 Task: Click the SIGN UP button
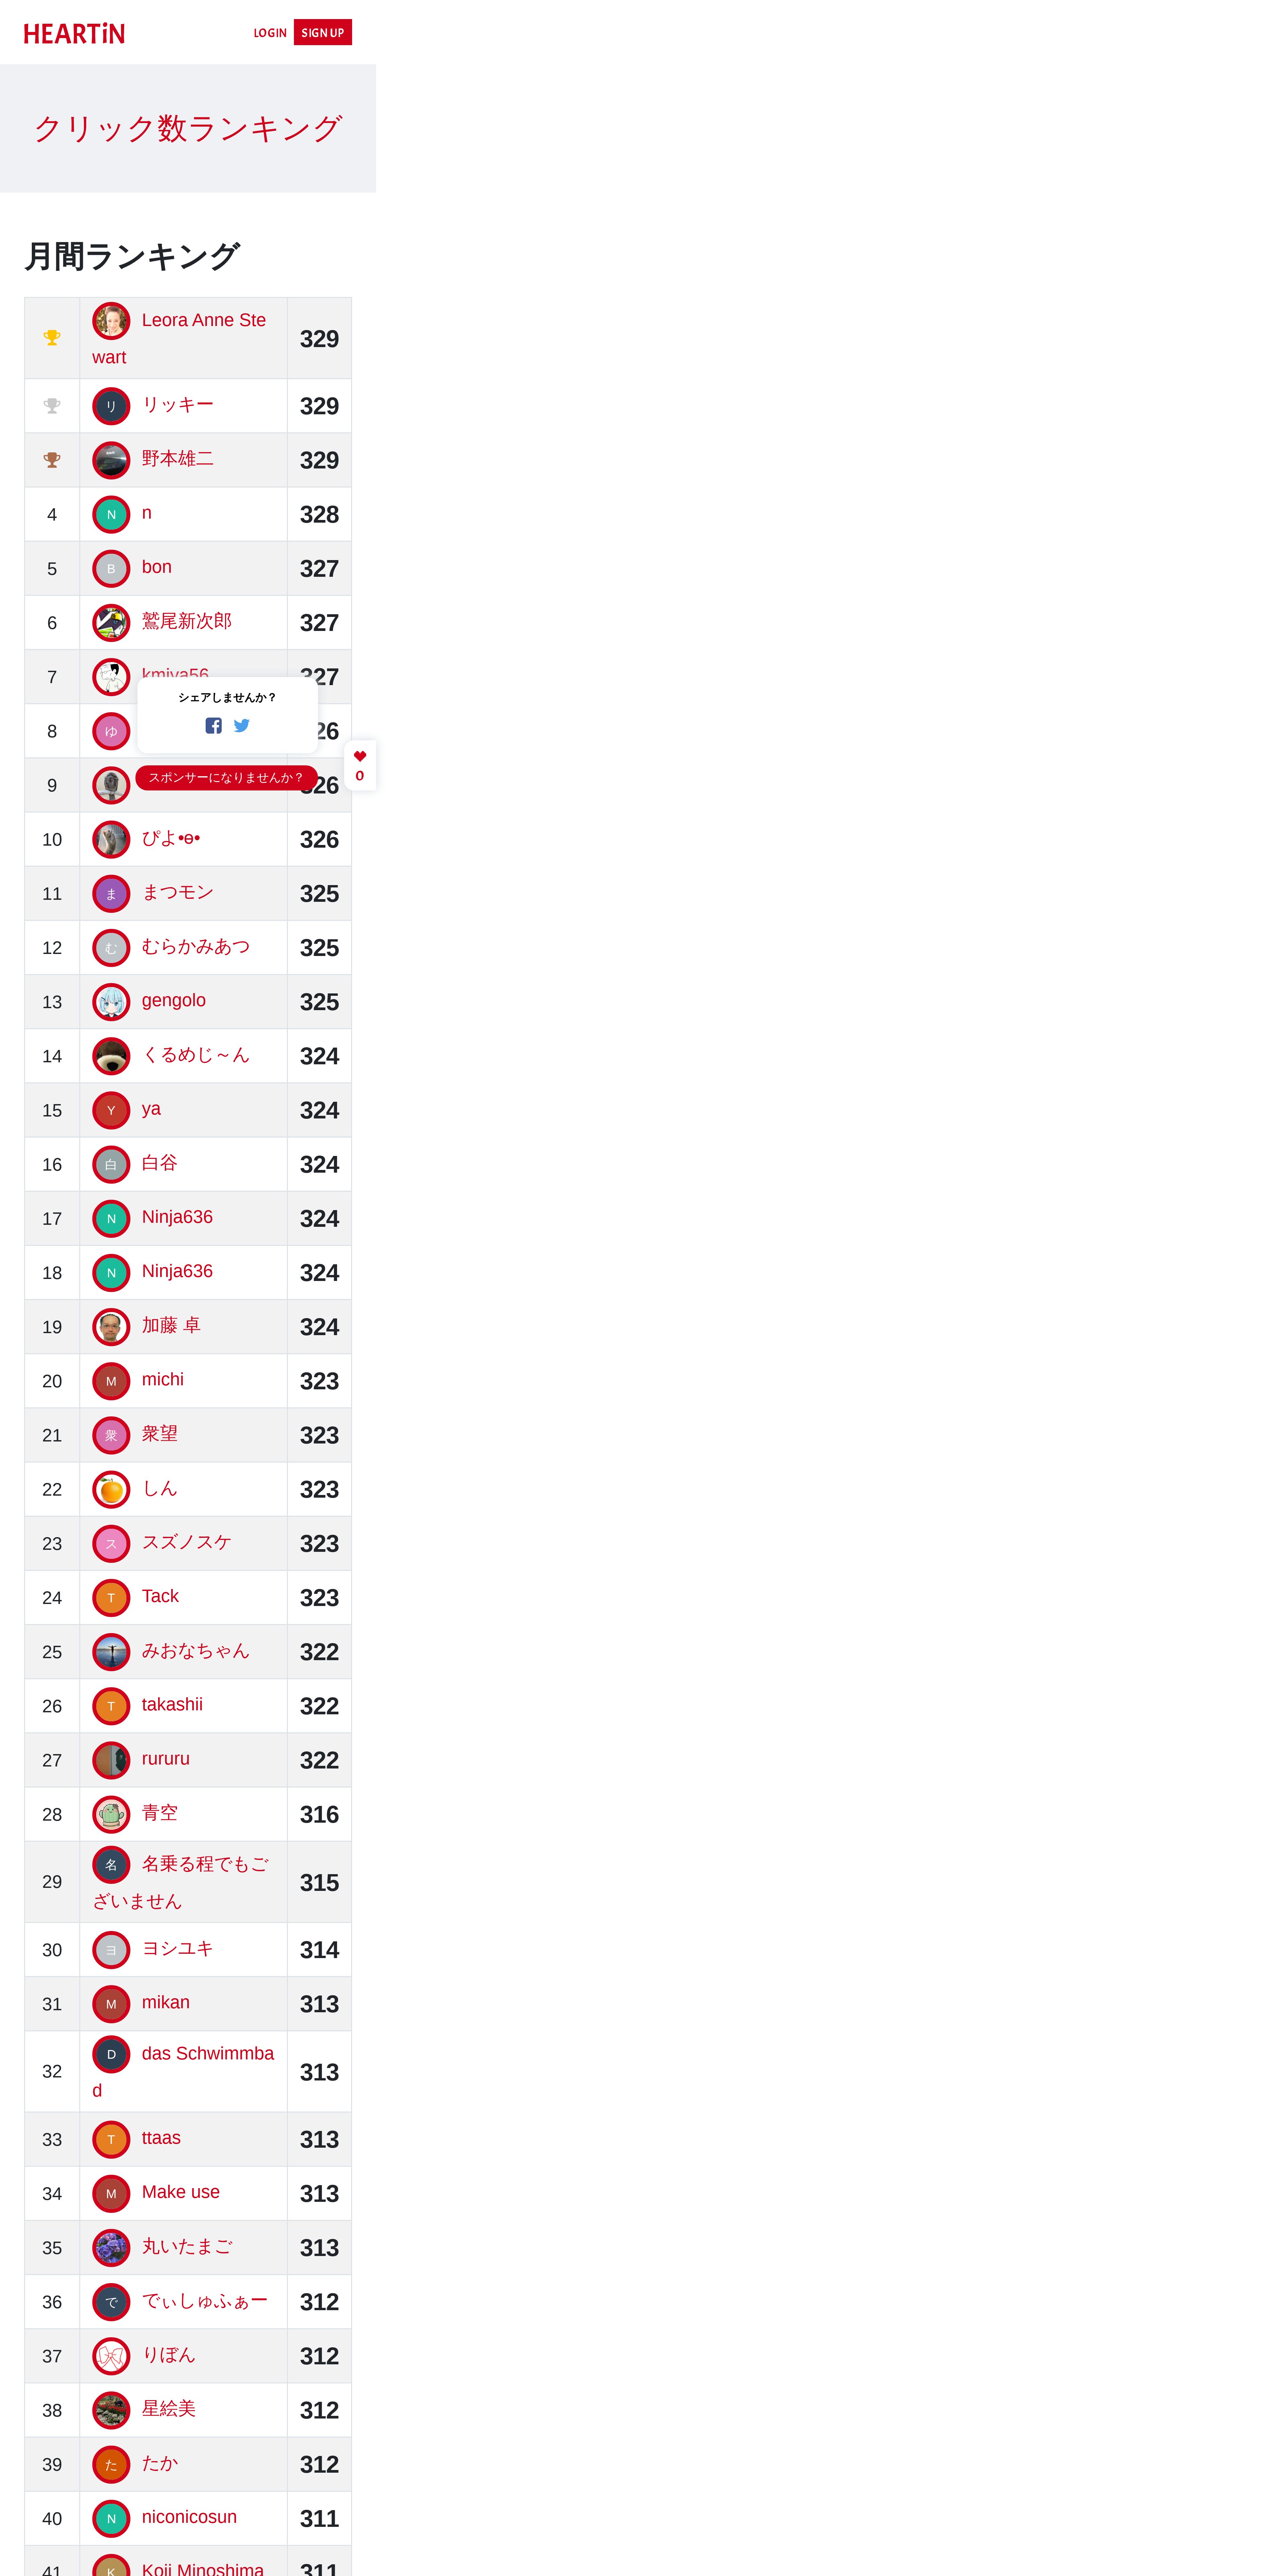point(323,33)
